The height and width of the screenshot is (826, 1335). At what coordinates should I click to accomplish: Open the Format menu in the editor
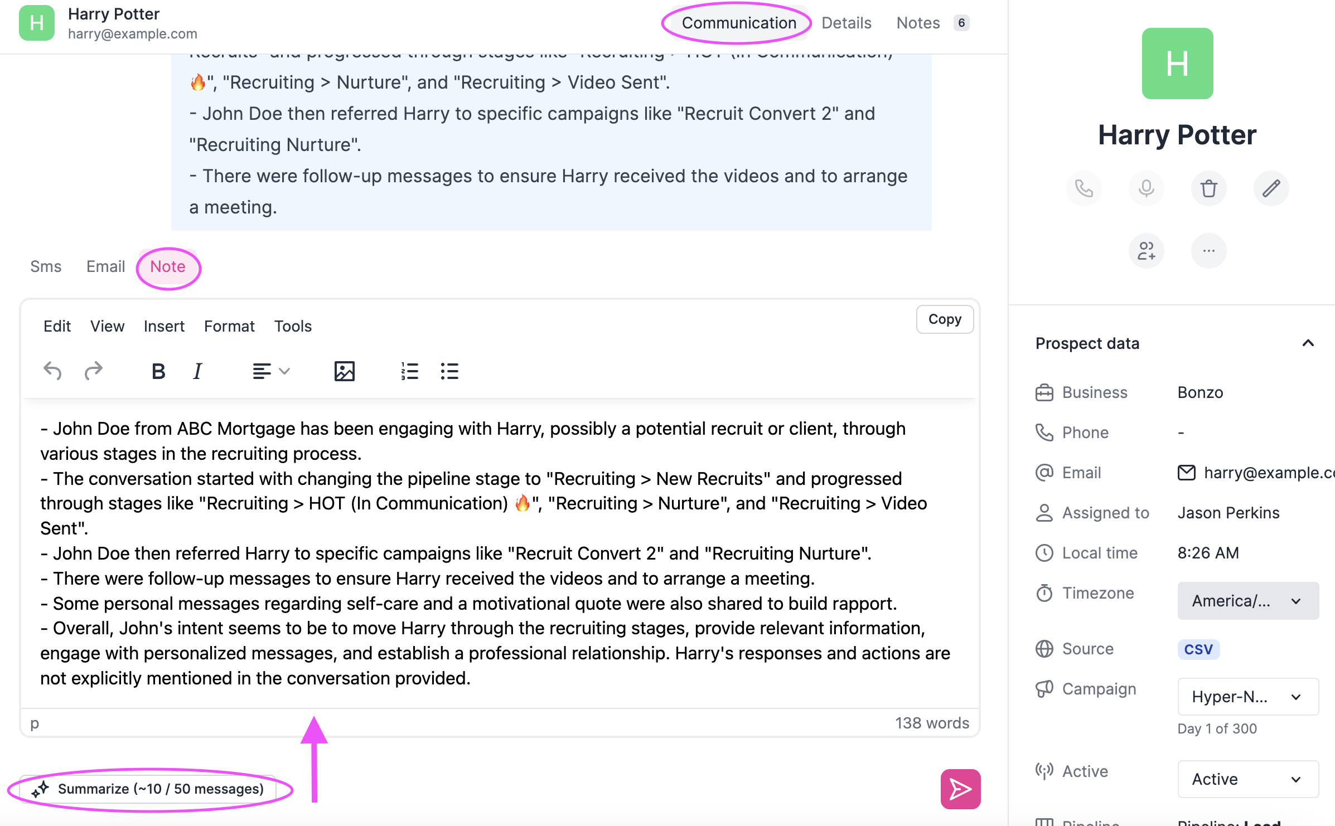tap(229, 326)
